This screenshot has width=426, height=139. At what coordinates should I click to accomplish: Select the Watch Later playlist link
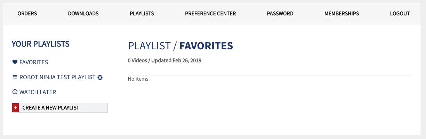coord(38,92)
